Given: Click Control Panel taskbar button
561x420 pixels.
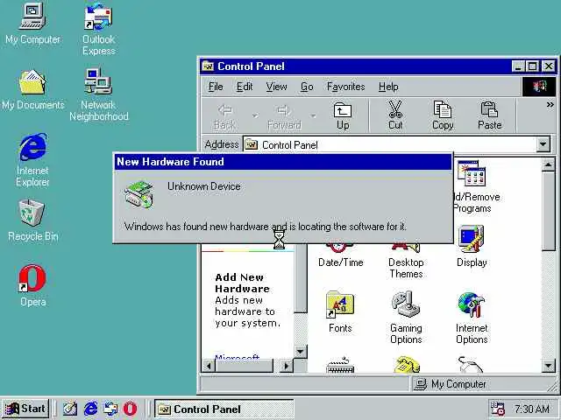Looking at the screenshot, I should (x=224, y=409).
